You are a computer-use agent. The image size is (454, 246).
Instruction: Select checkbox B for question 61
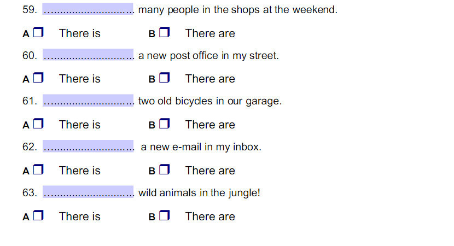(164, 124)
